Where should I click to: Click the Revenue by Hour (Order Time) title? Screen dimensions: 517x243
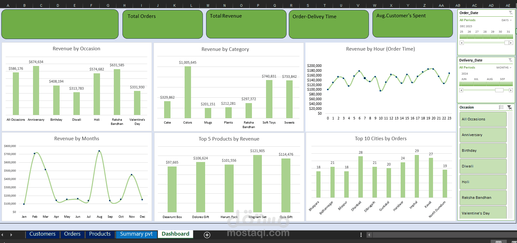(x=380, y=49)
